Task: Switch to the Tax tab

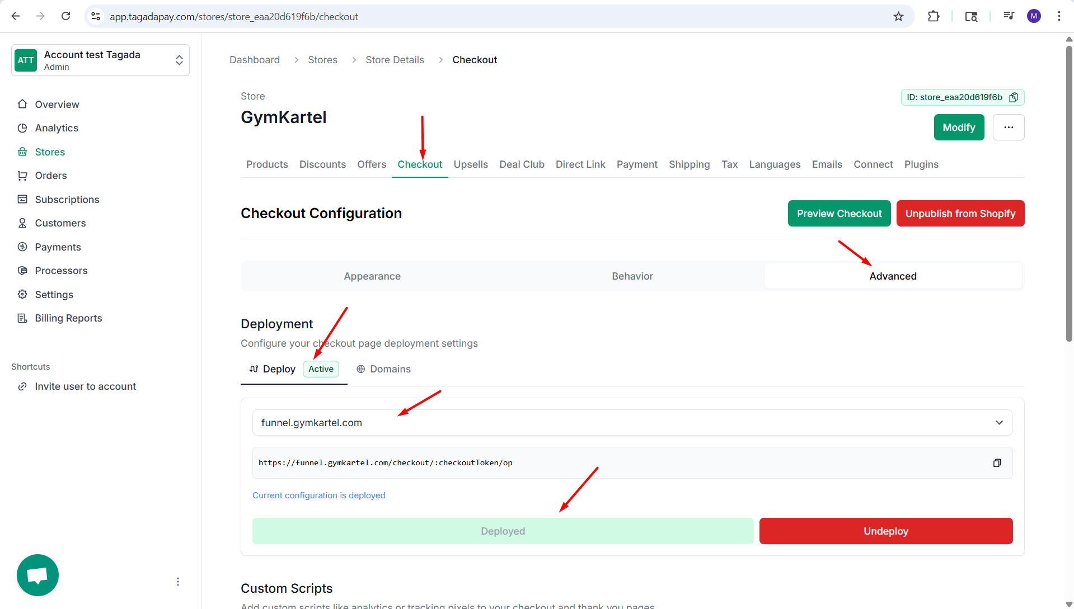Action: click(x=729, y=164)
